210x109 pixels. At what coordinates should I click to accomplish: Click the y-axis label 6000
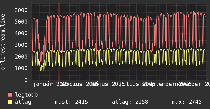(x=21, y=10)
